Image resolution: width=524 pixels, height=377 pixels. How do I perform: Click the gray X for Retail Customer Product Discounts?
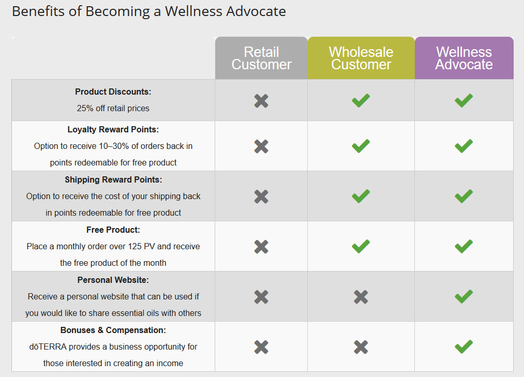tap(261, 101)
